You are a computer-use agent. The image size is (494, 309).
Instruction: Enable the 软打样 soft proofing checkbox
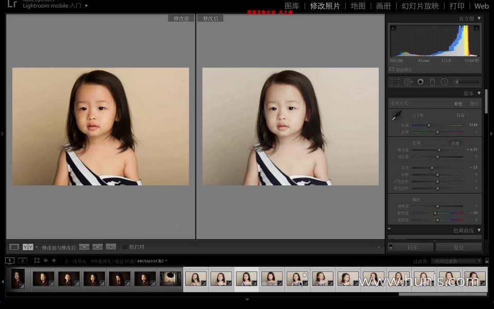(125, 247)
